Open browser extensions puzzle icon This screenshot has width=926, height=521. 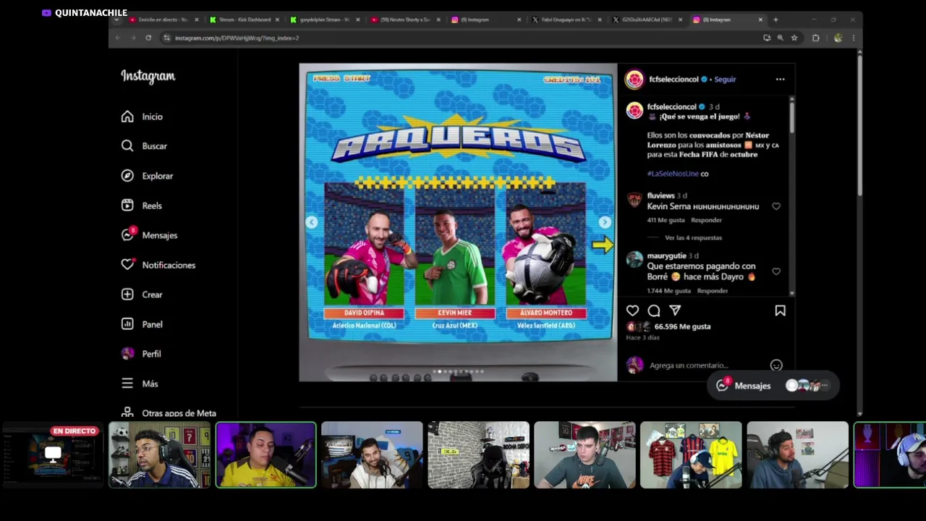pos(816,38)
